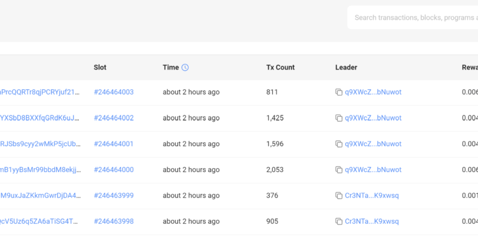Open block hash containing fqGRdK6uJ
Screen dimensions: 478x239
(40, 118)
